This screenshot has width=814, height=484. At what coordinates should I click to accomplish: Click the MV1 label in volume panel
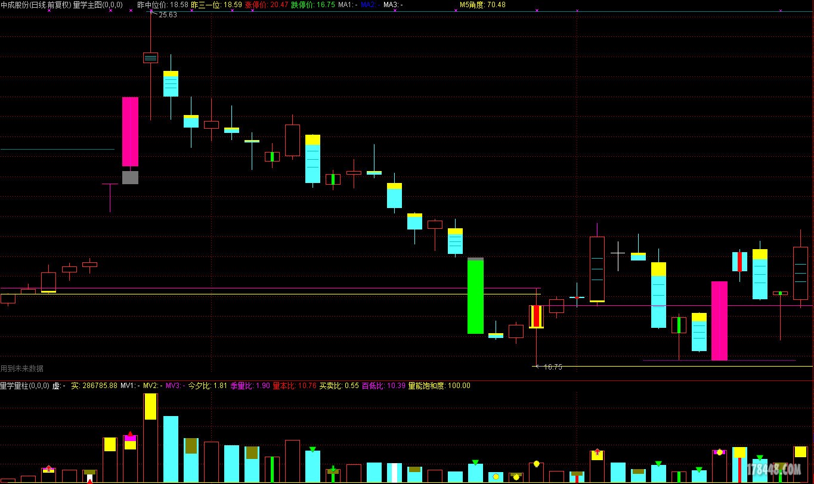(x=130, y=386)
